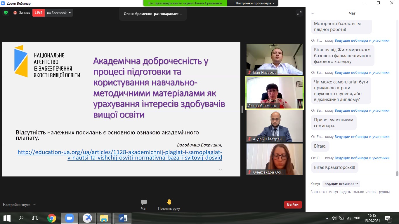
Task: Click the muted microphone icon by Андрій Сідлярен...
Action: (x=249, y=139)
